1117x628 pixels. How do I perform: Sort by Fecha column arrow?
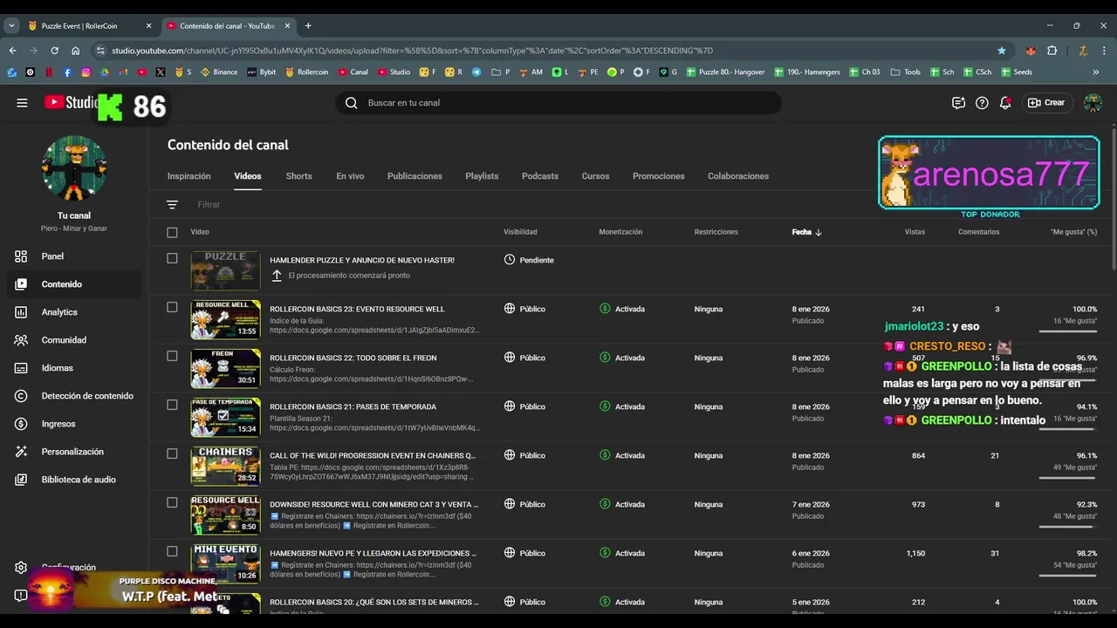tap(818, 232)
